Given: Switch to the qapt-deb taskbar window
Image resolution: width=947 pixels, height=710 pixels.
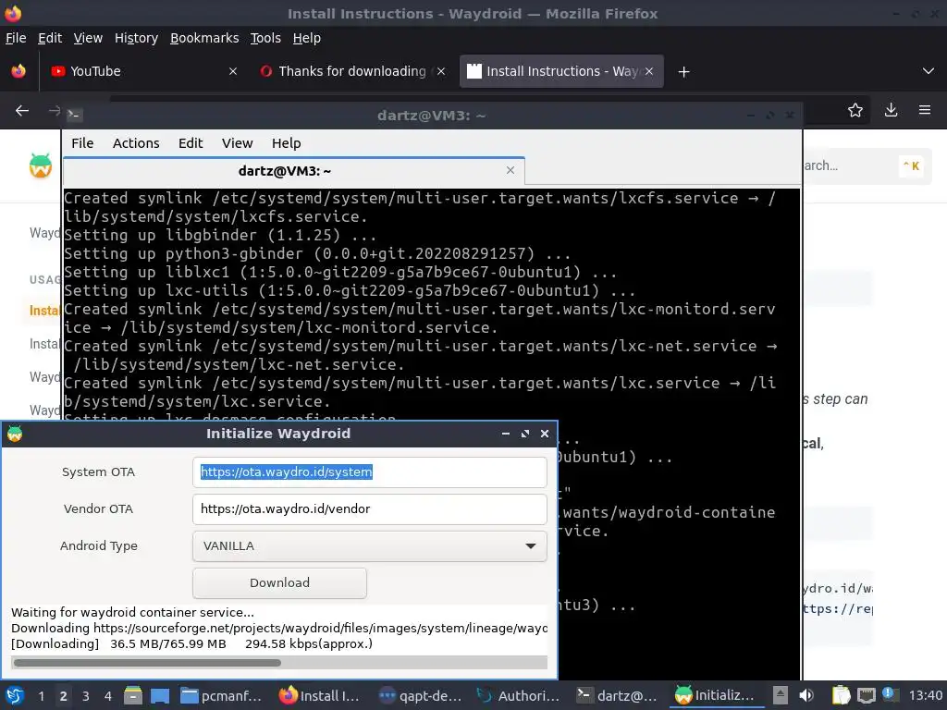Looking at the screenshot, I should click(420, 695).
